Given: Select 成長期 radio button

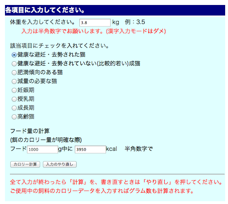Looking at the screenshot, I should (14, 108).
